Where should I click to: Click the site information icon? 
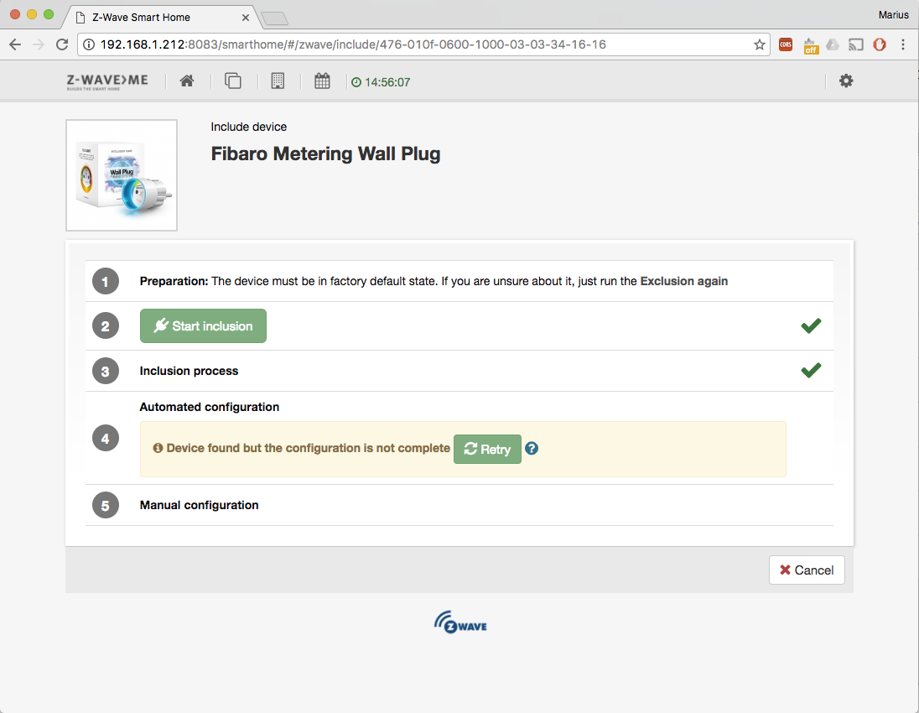89,44
